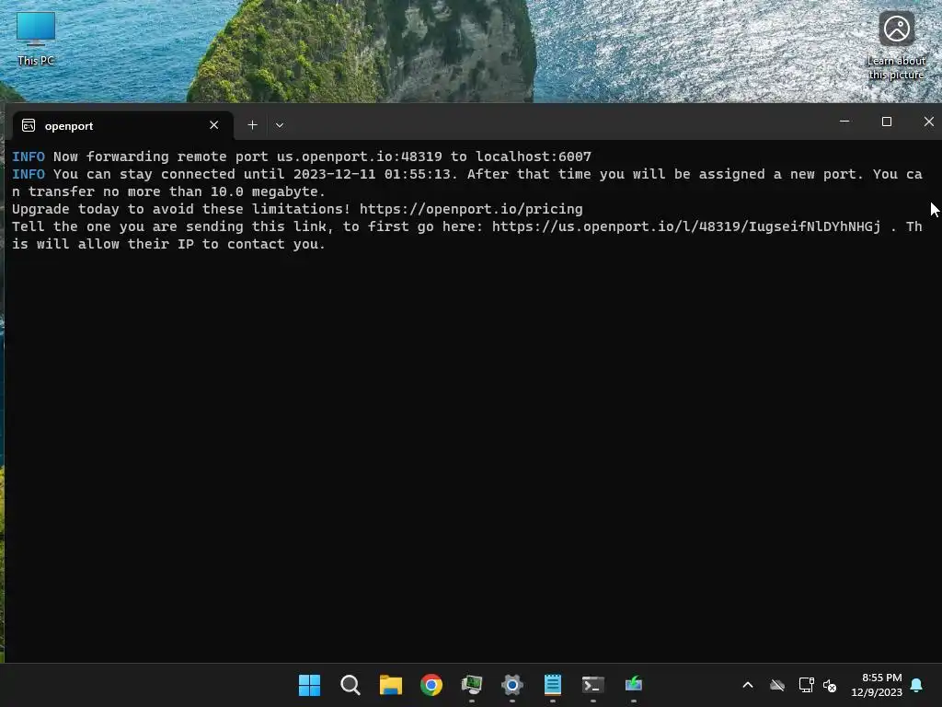The height and width of the screenshot is (707, 942).
Task: Minimize the terminal window
Action: [x=844, y=122]
